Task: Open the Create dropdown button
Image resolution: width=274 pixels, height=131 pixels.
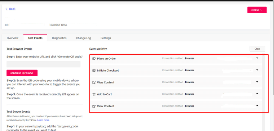Action: (257, 10)
